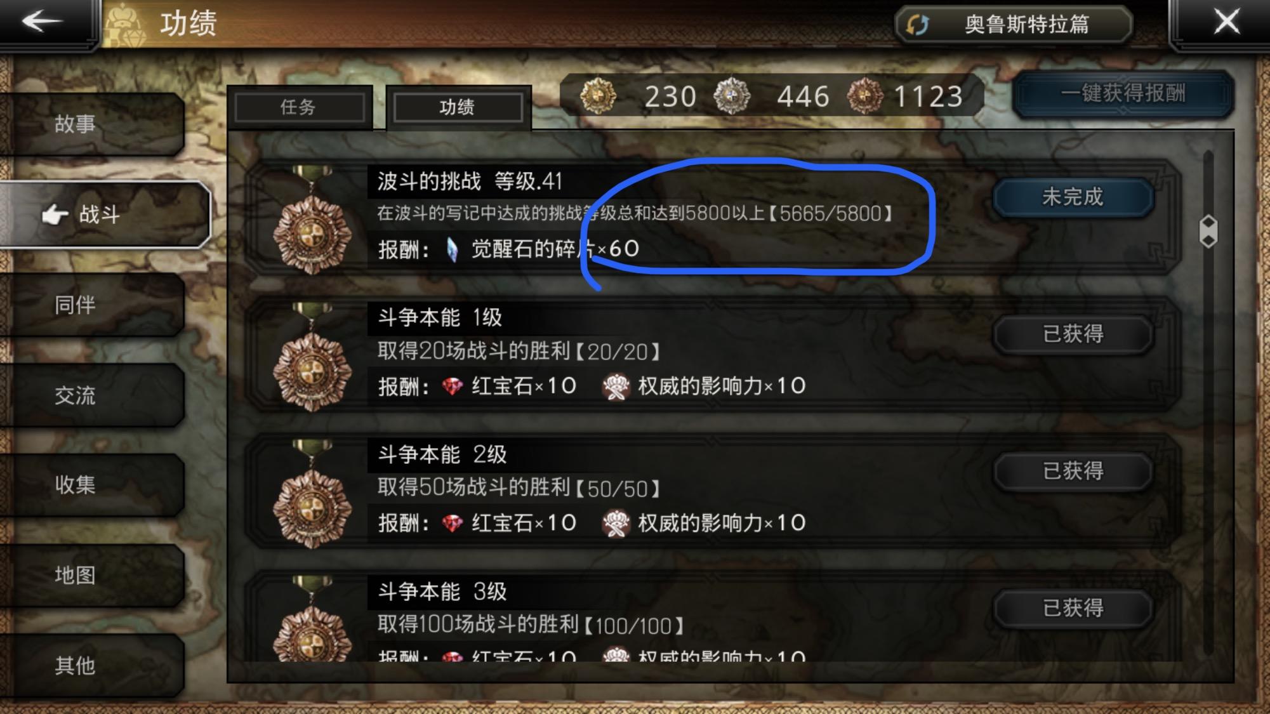The image size is (1270, 714).
Task: Click the 一键获得报酬 button
Action: click(x=1123, y=94)
